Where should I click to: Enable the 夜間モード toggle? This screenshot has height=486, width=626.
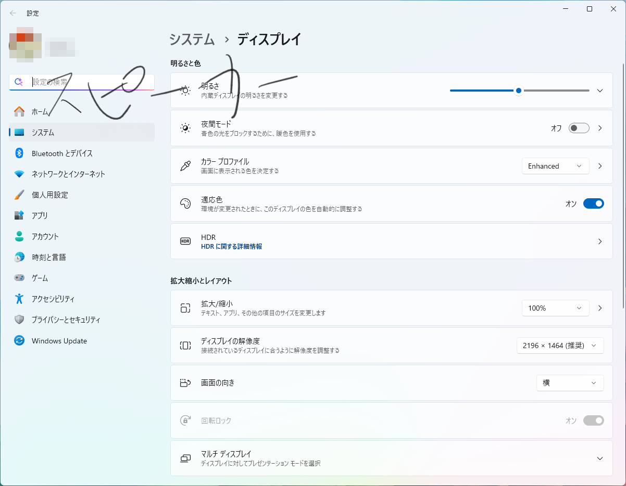point(579,127)
